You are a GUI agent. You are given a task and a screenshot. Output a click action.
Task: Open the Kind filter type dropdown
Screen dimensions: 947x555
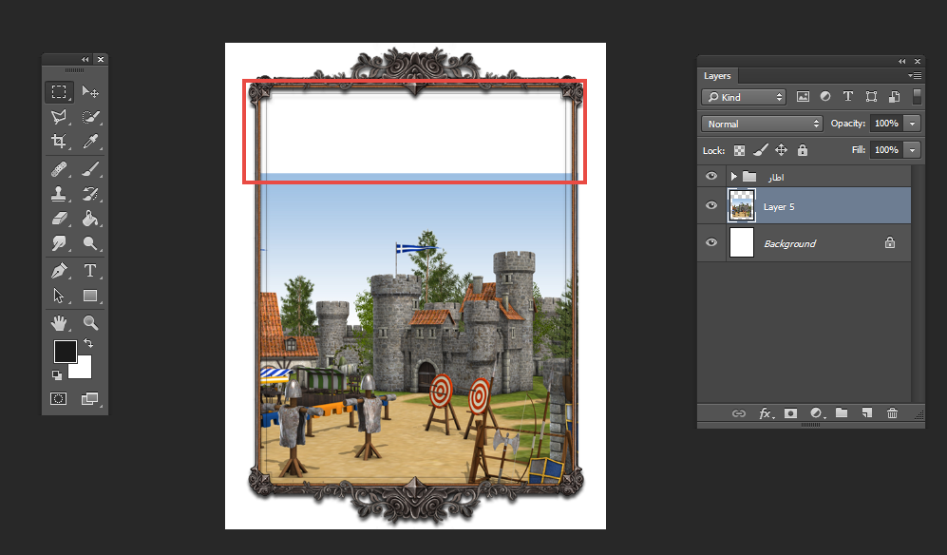[x=744, y=97]
